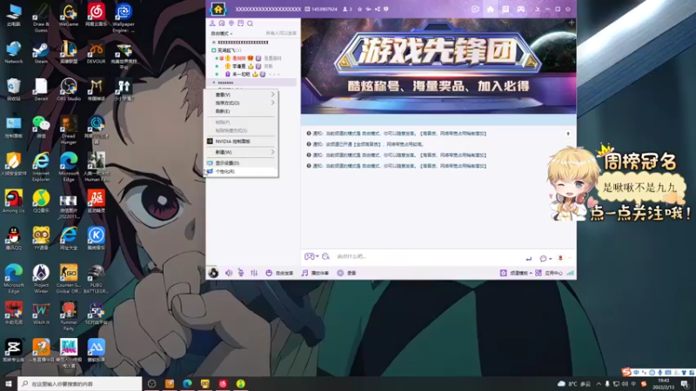Click the flower gift icon in chat bar

click(x=560, y=258)
